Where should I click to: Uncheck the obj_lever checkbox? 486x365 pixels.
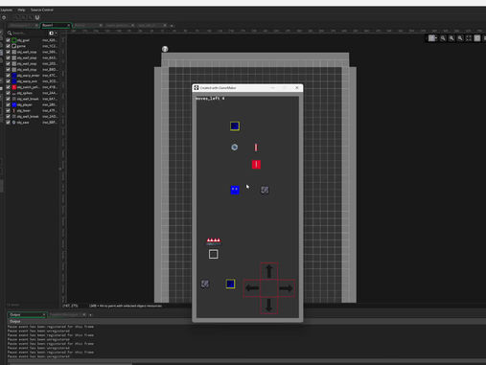pos(9,110)
